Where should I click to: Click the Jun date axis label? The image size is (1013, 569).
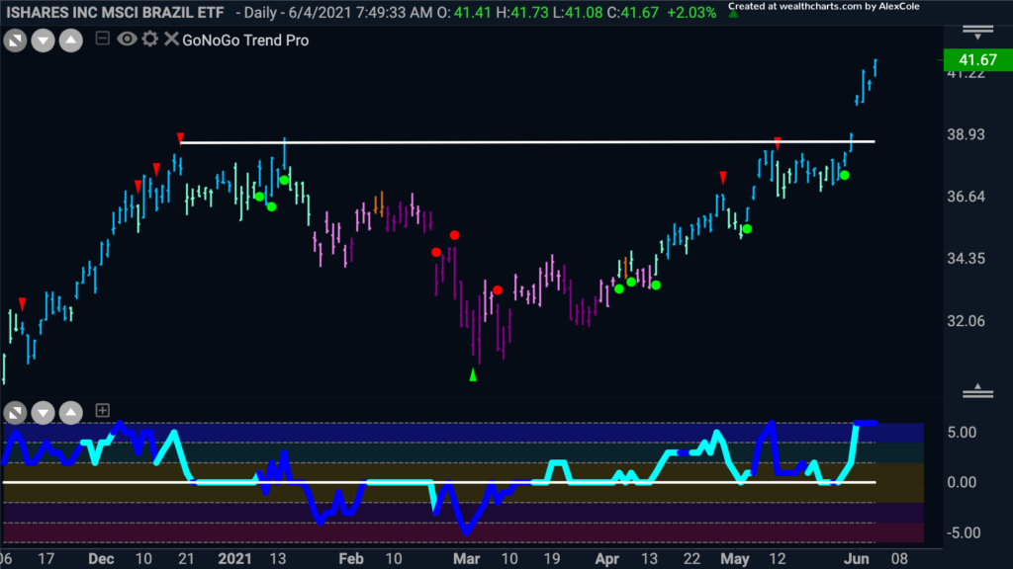pyautogui.click(x=857, y=559)
